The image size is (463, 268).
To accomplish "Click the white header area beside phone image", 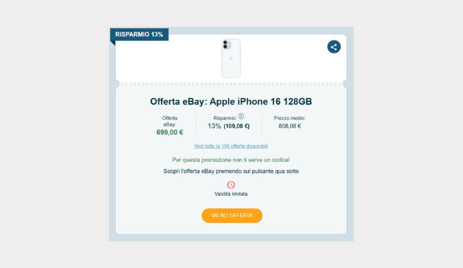I will 168,62.
